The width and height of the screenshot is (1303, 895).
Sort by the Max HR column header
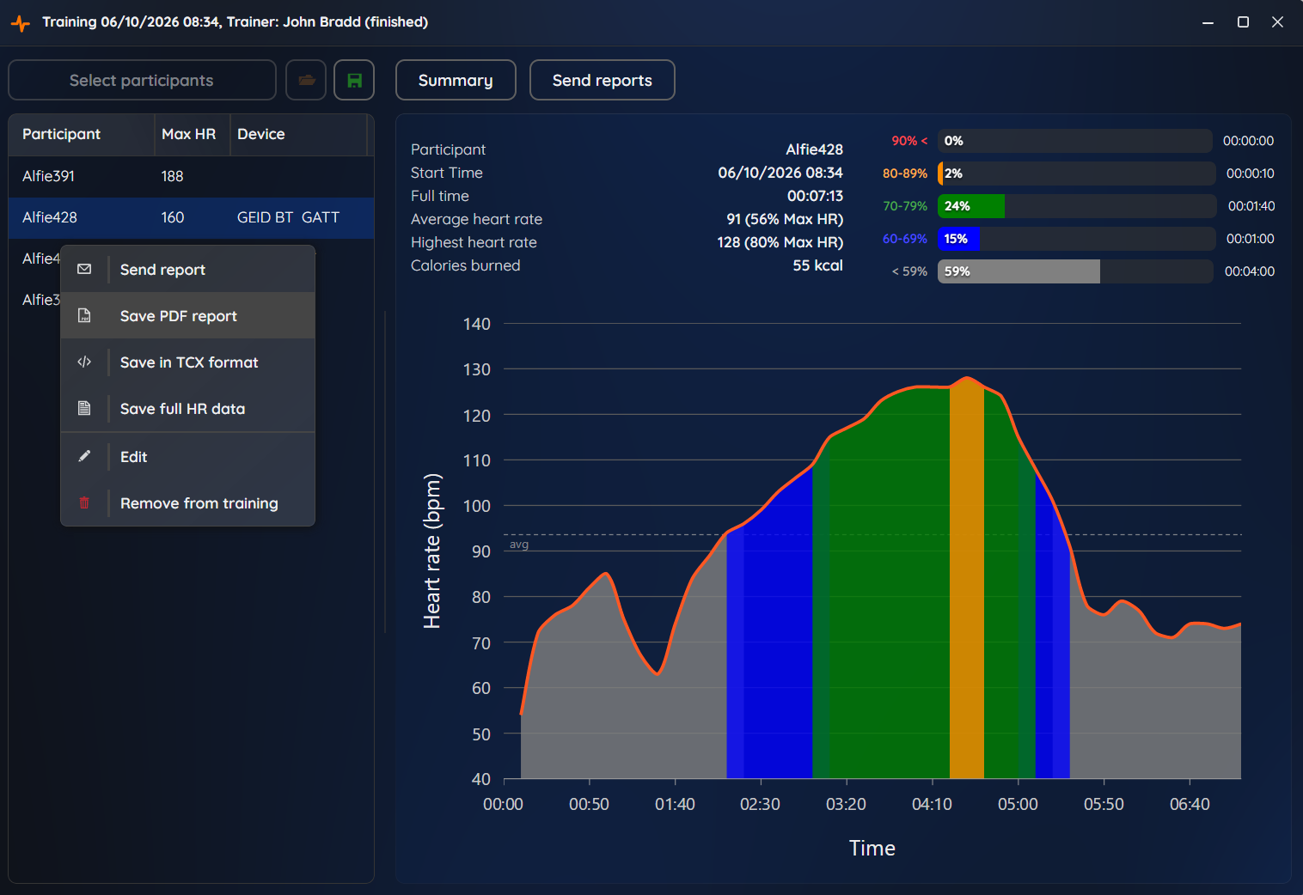(193, 134)
